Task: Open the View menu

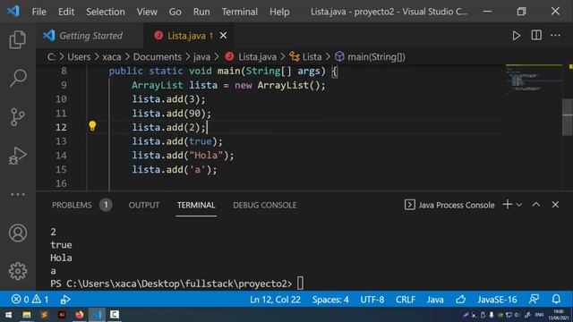Action: [x=147, y=12]
